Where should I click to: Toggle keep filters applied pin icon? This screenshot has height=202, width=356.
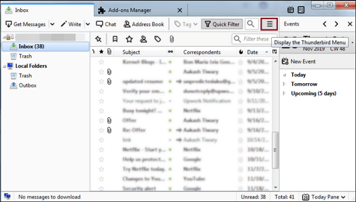(98, 39)
